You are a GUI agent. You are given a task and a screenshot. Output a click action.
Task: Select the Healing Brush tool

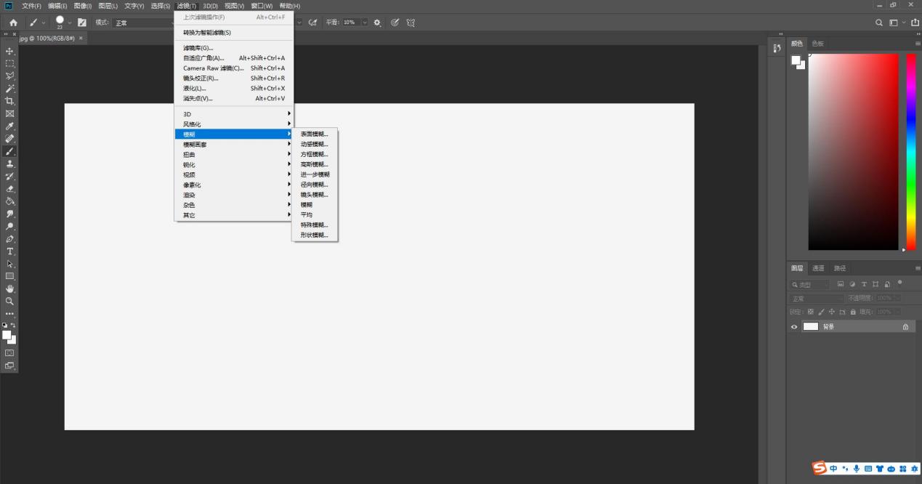point(10,138)
